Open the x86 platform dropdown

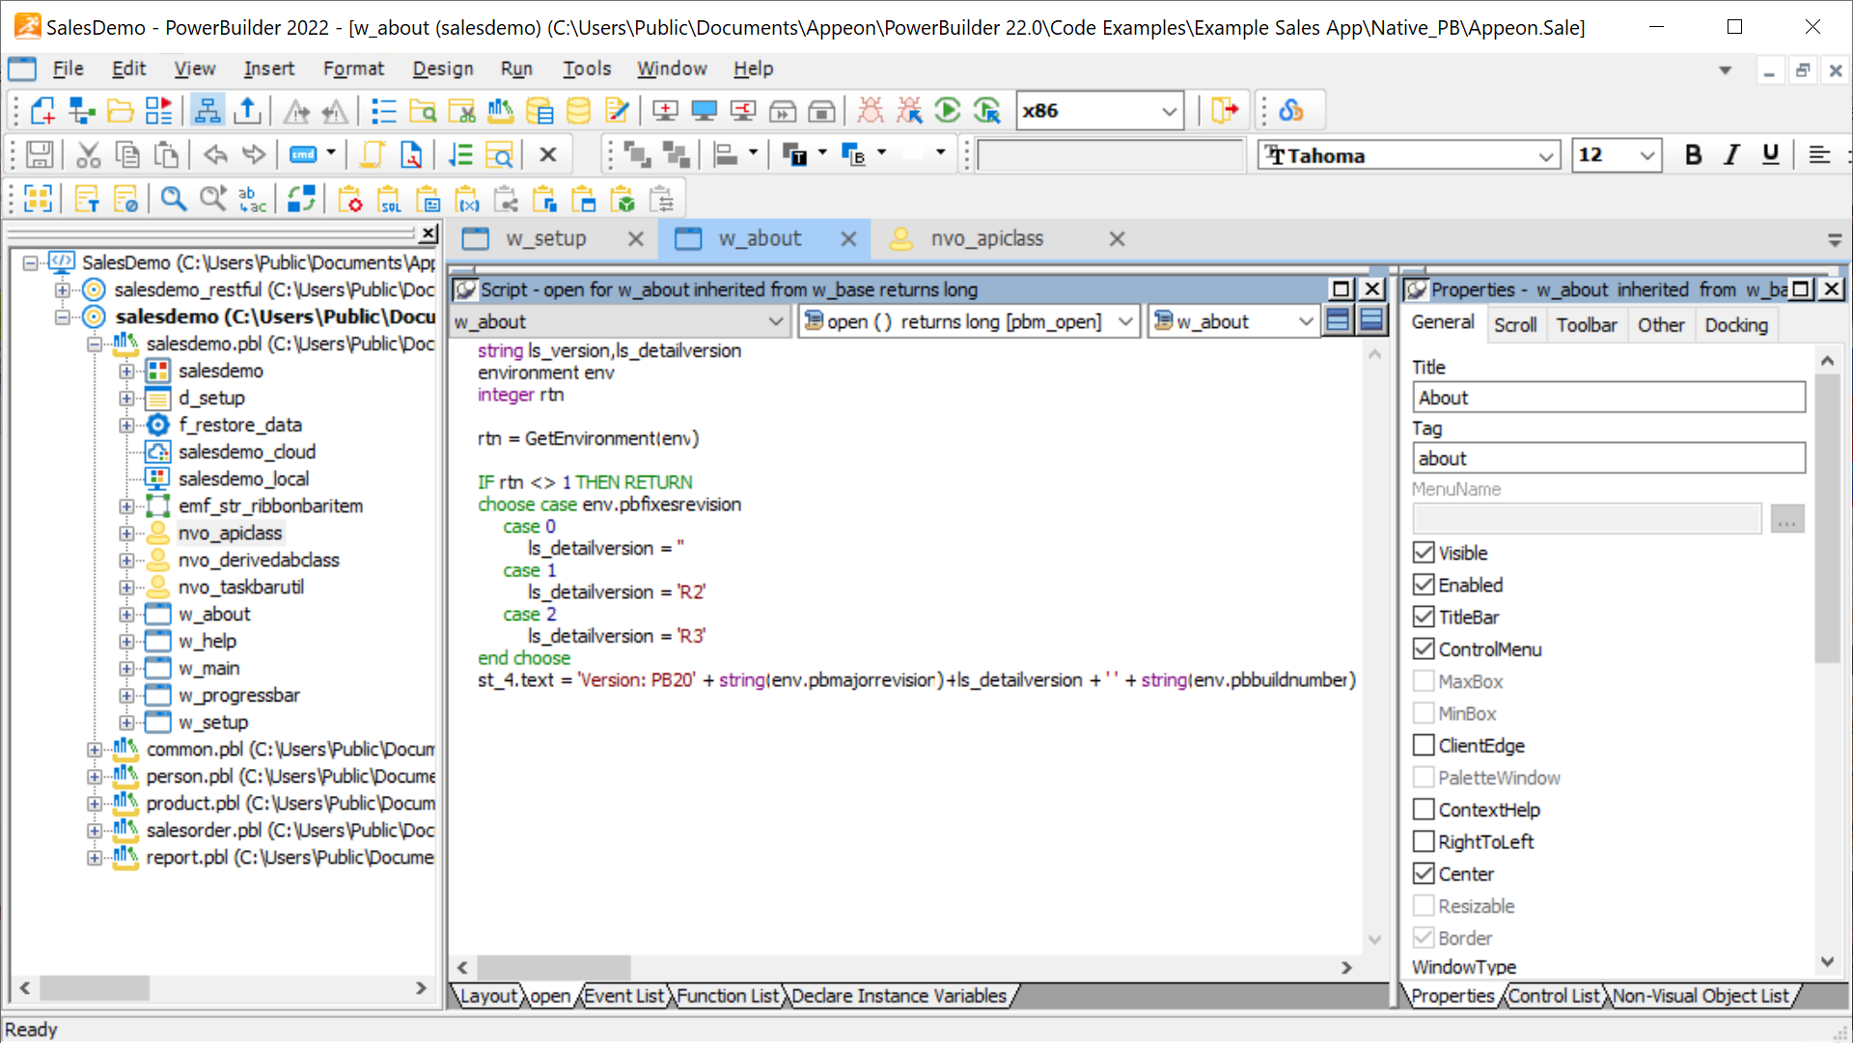(1171, 110)
